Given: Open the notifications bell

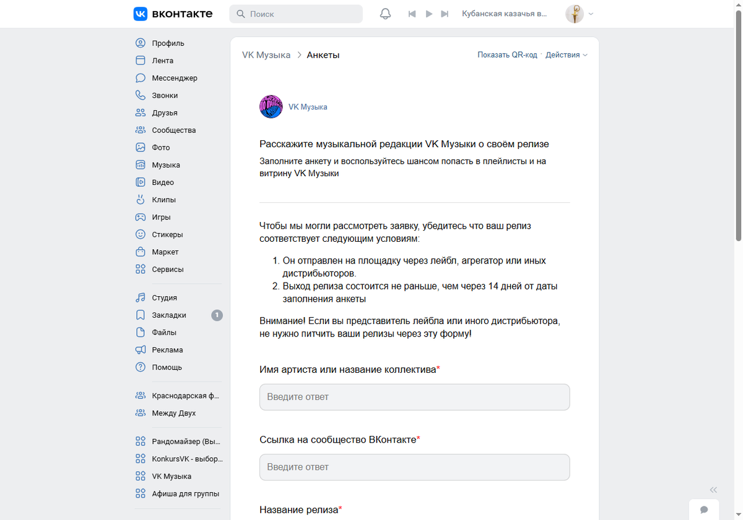Looking at the screenshot, I should tap(385, 13).
